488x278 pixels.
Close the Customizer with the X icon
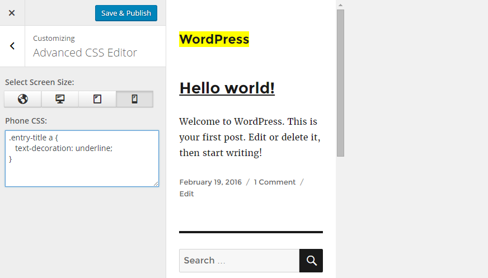pyautogui.click(x=12, y=13)
